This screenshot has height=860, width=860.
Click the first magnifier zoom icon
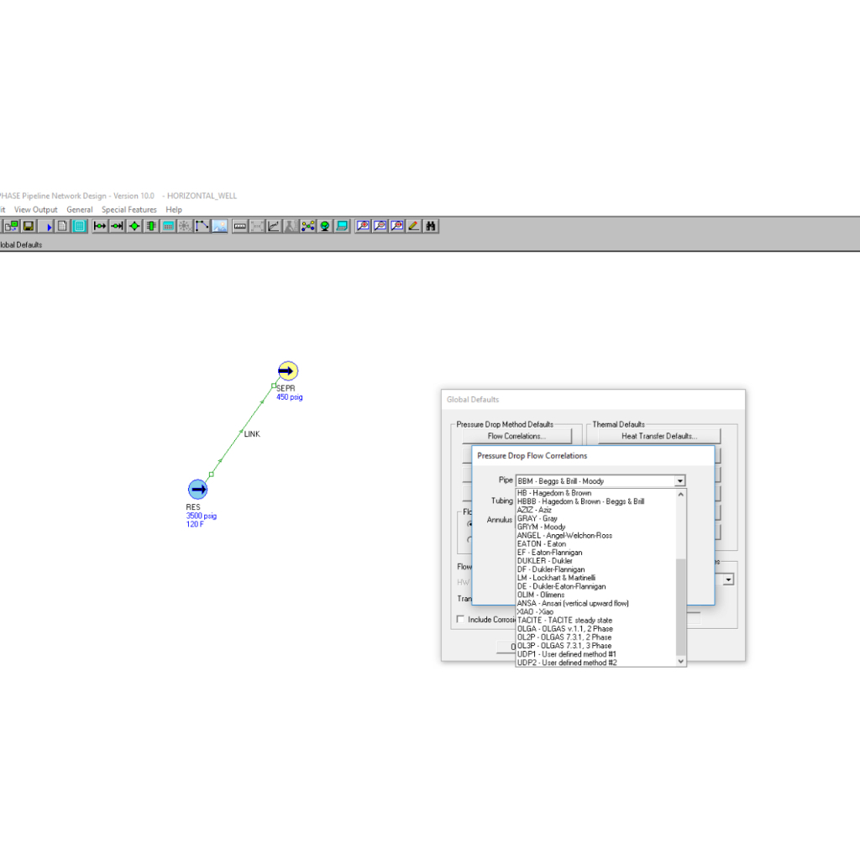pos(363,226)
